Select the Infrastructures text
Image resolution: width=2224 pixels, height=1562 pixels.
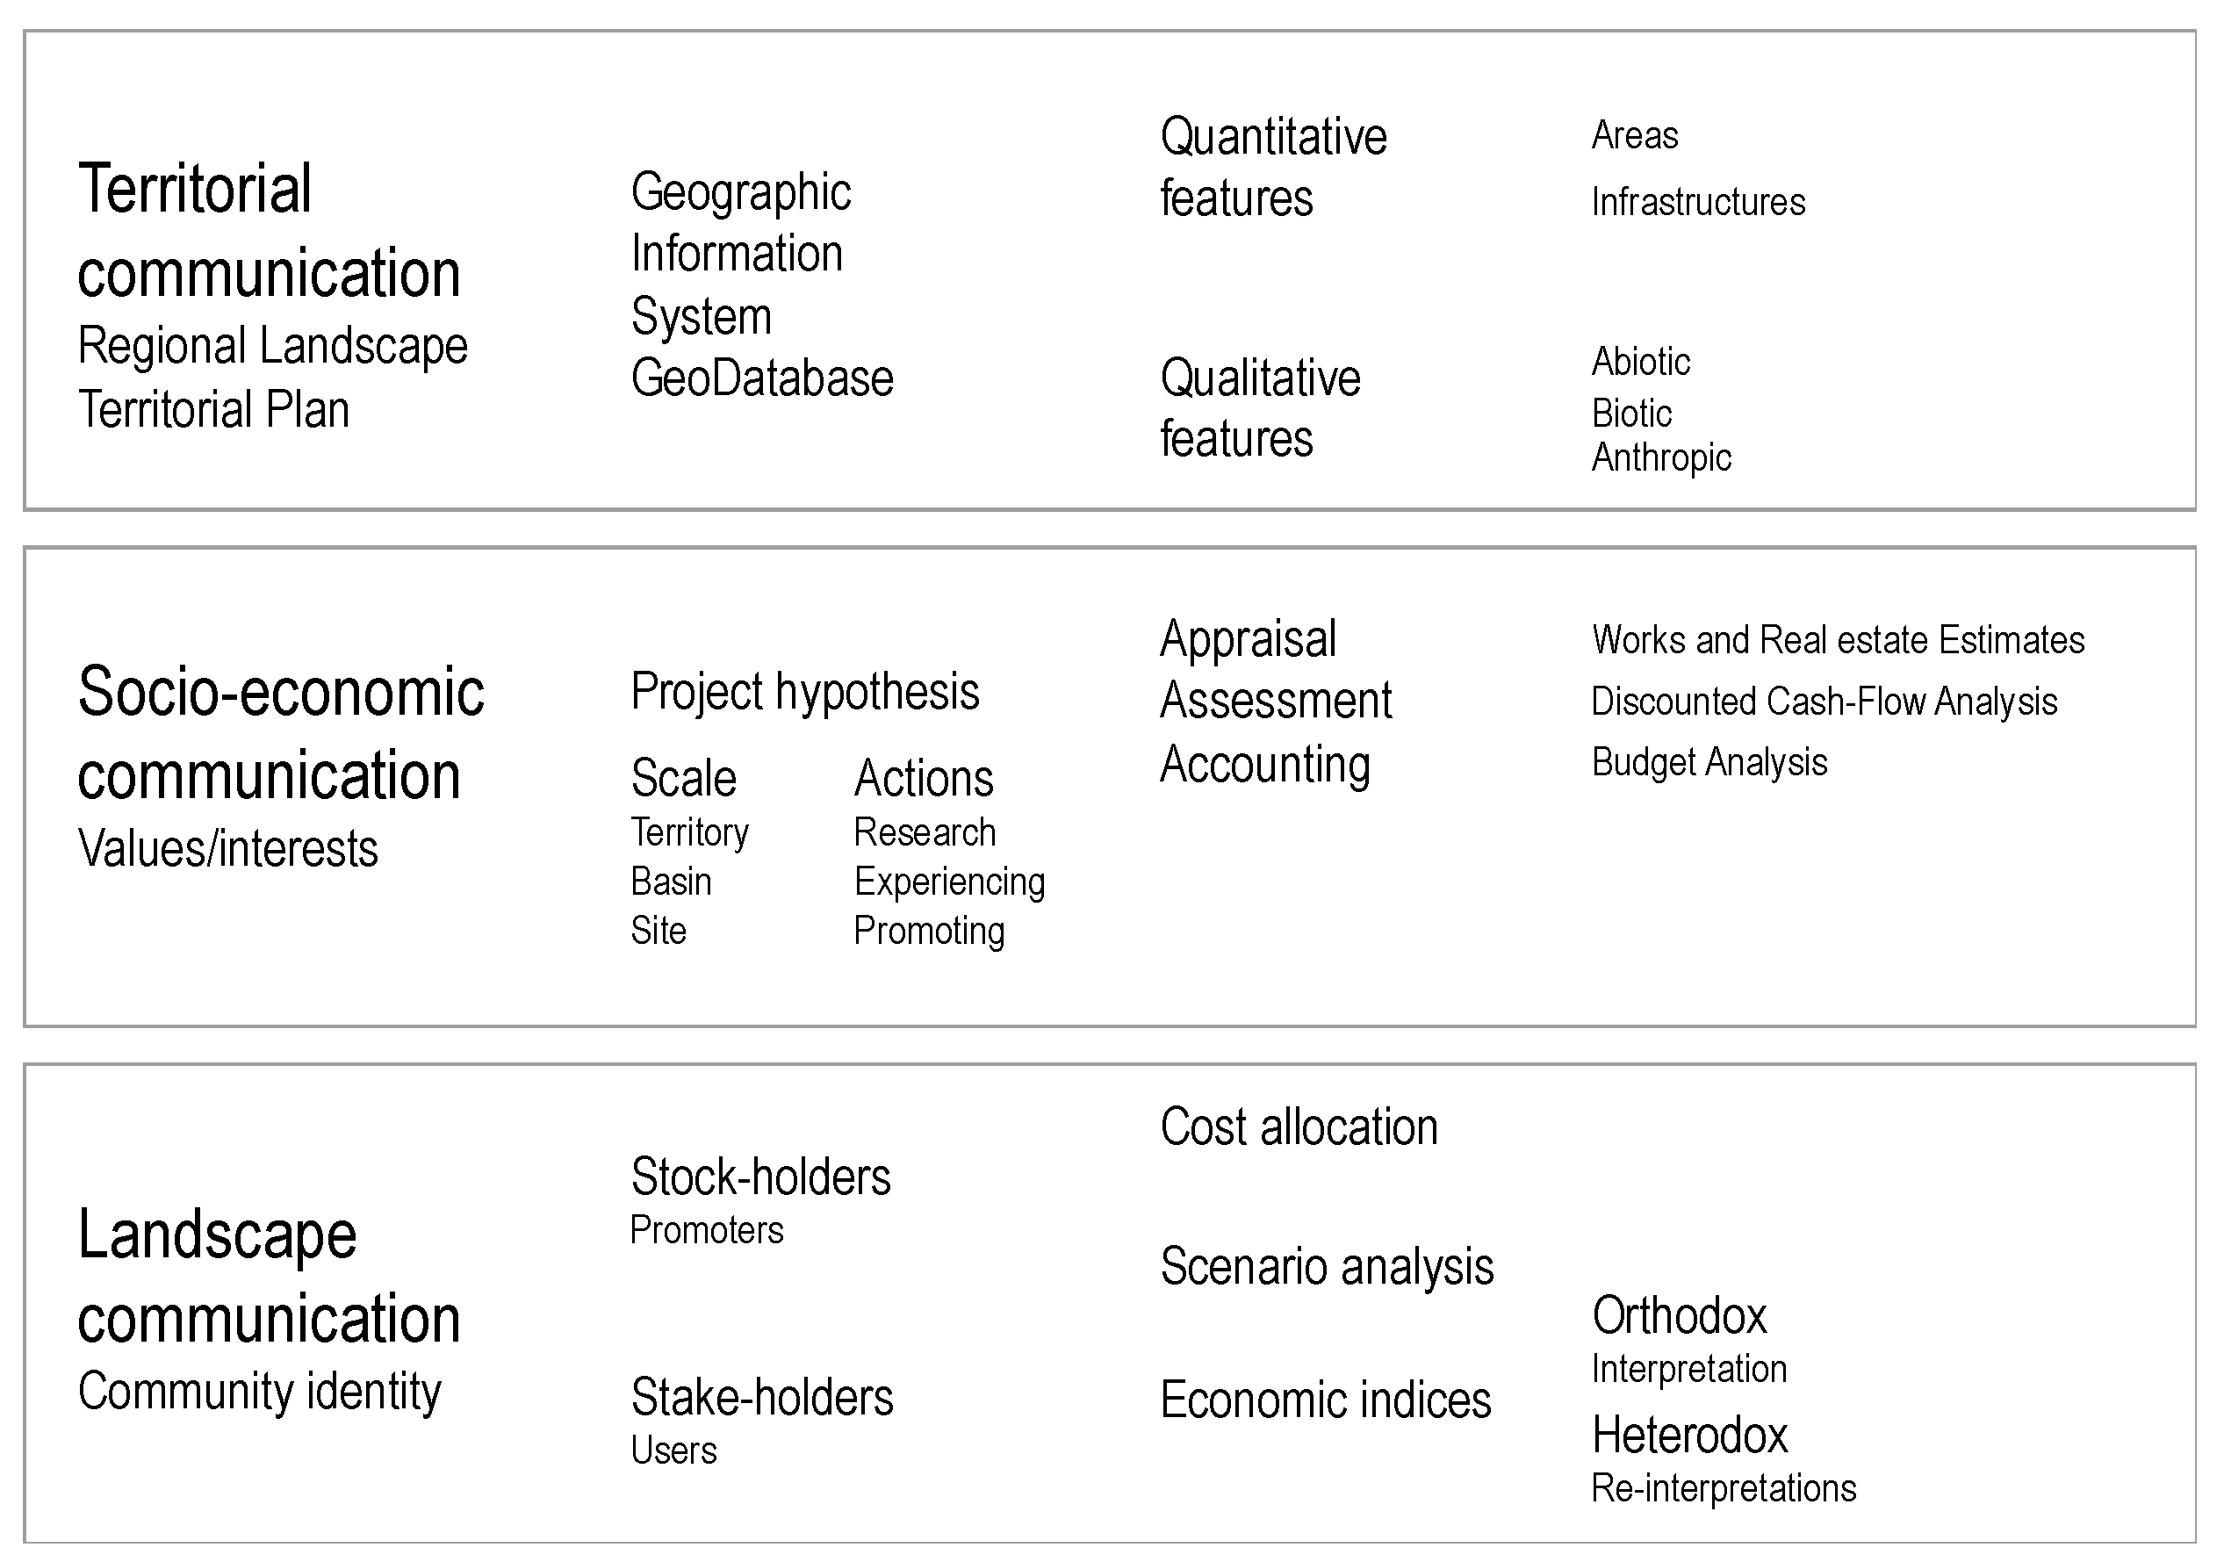click(x=1697, y=203)
